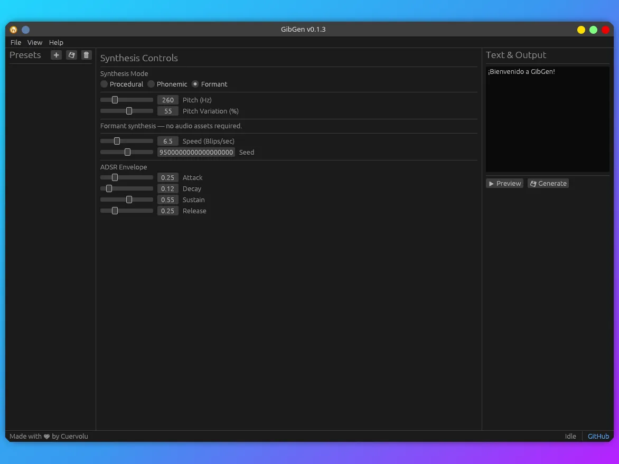Select the Procedural synthesis mode

click(x=104, y=84)
